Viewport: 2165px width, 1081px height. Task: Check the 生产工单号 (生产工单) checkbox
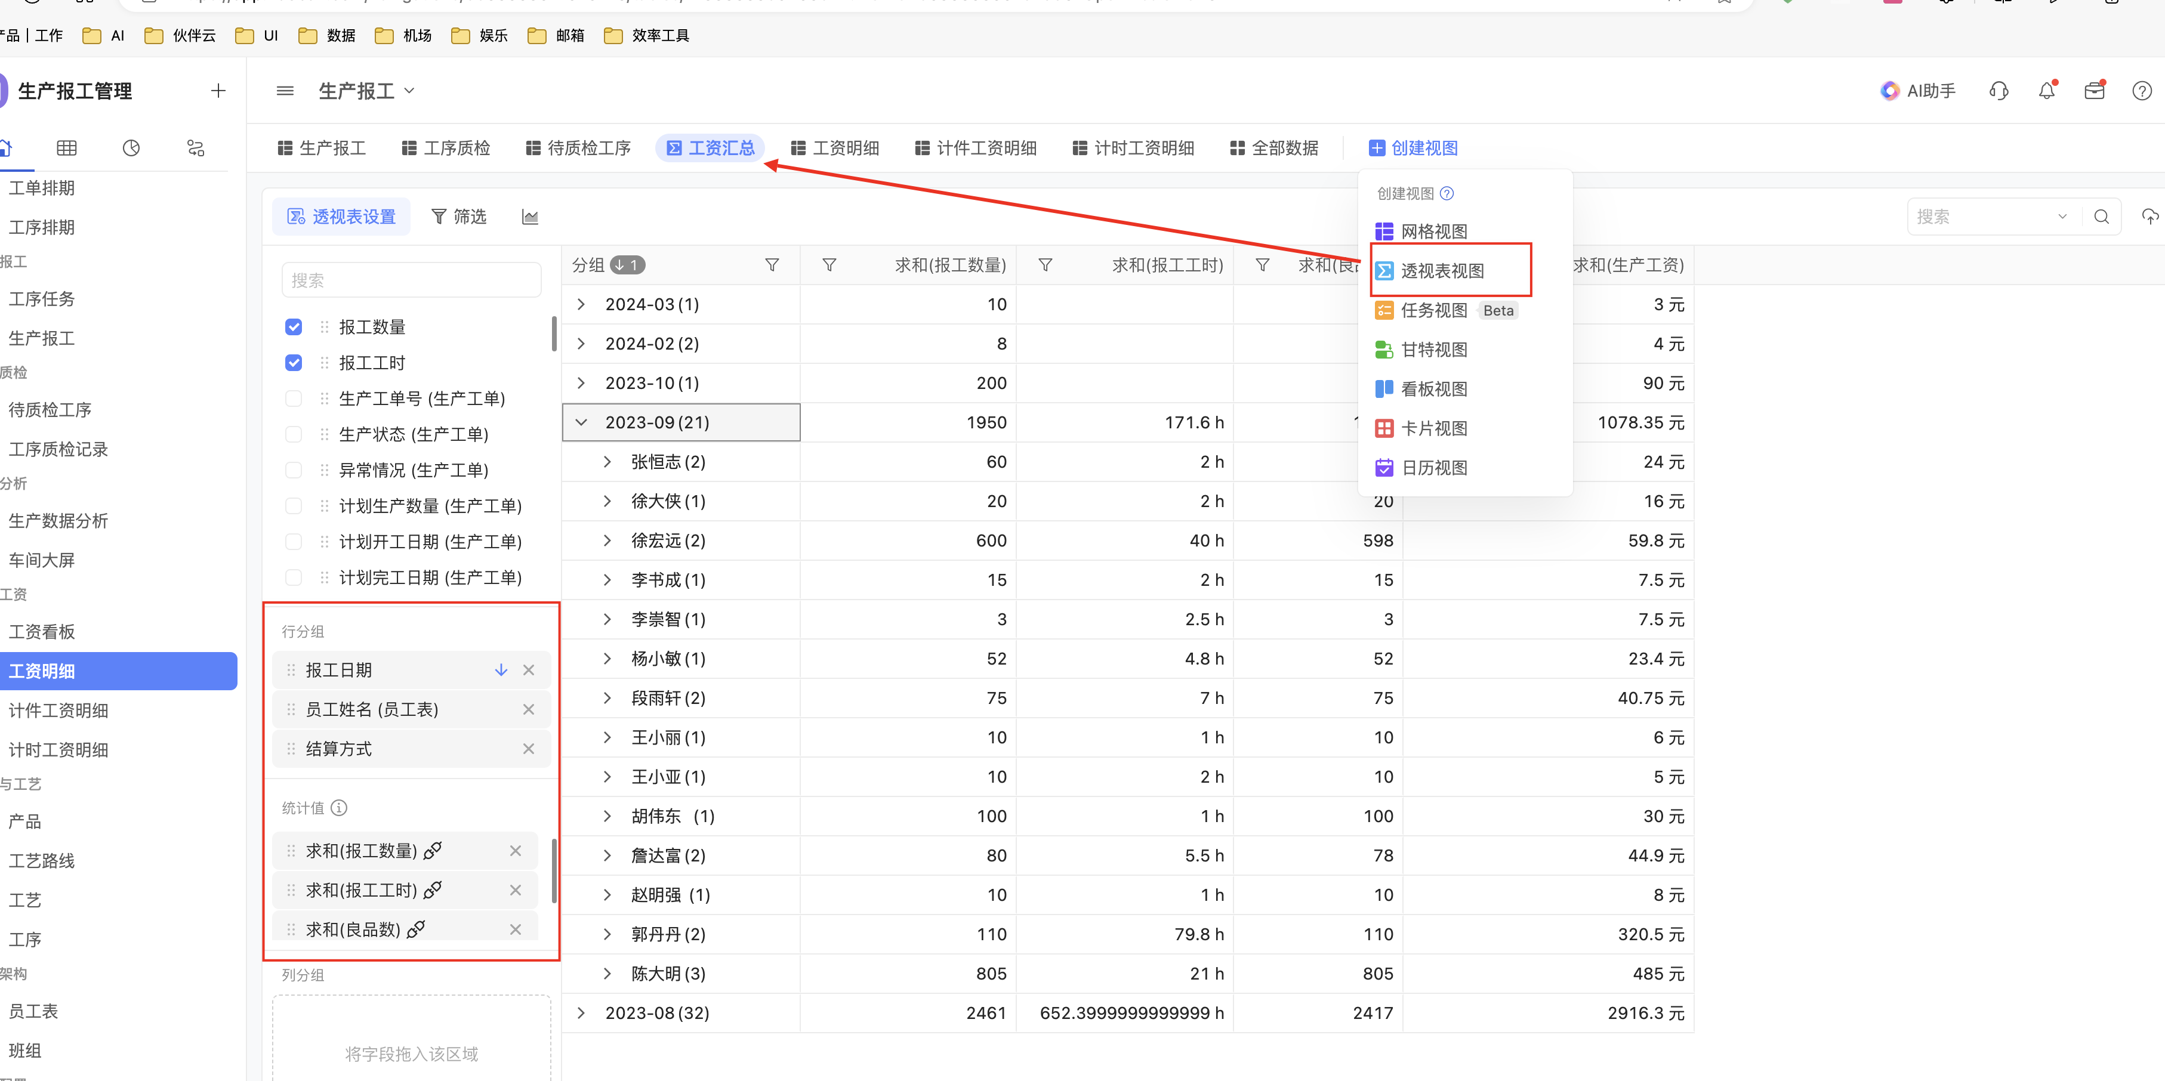click(x=294, y=399)
